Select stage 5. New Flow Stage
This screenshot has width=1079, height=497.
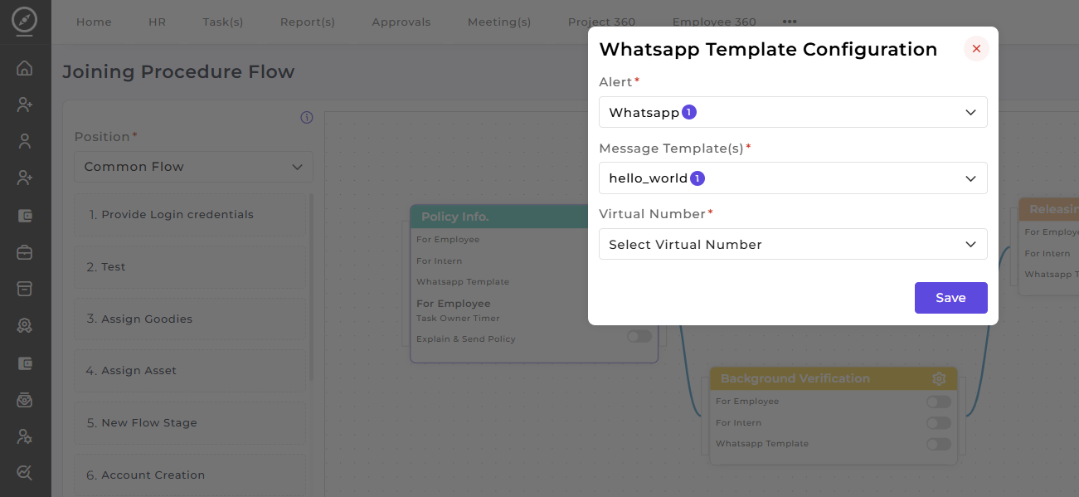(190, 423)
